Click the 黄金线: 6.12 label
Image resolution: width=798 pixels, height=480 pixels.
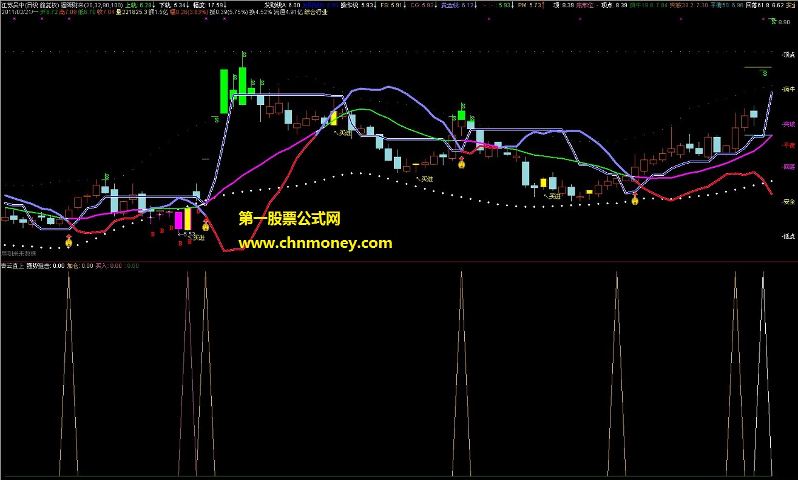tap(457, 4)
